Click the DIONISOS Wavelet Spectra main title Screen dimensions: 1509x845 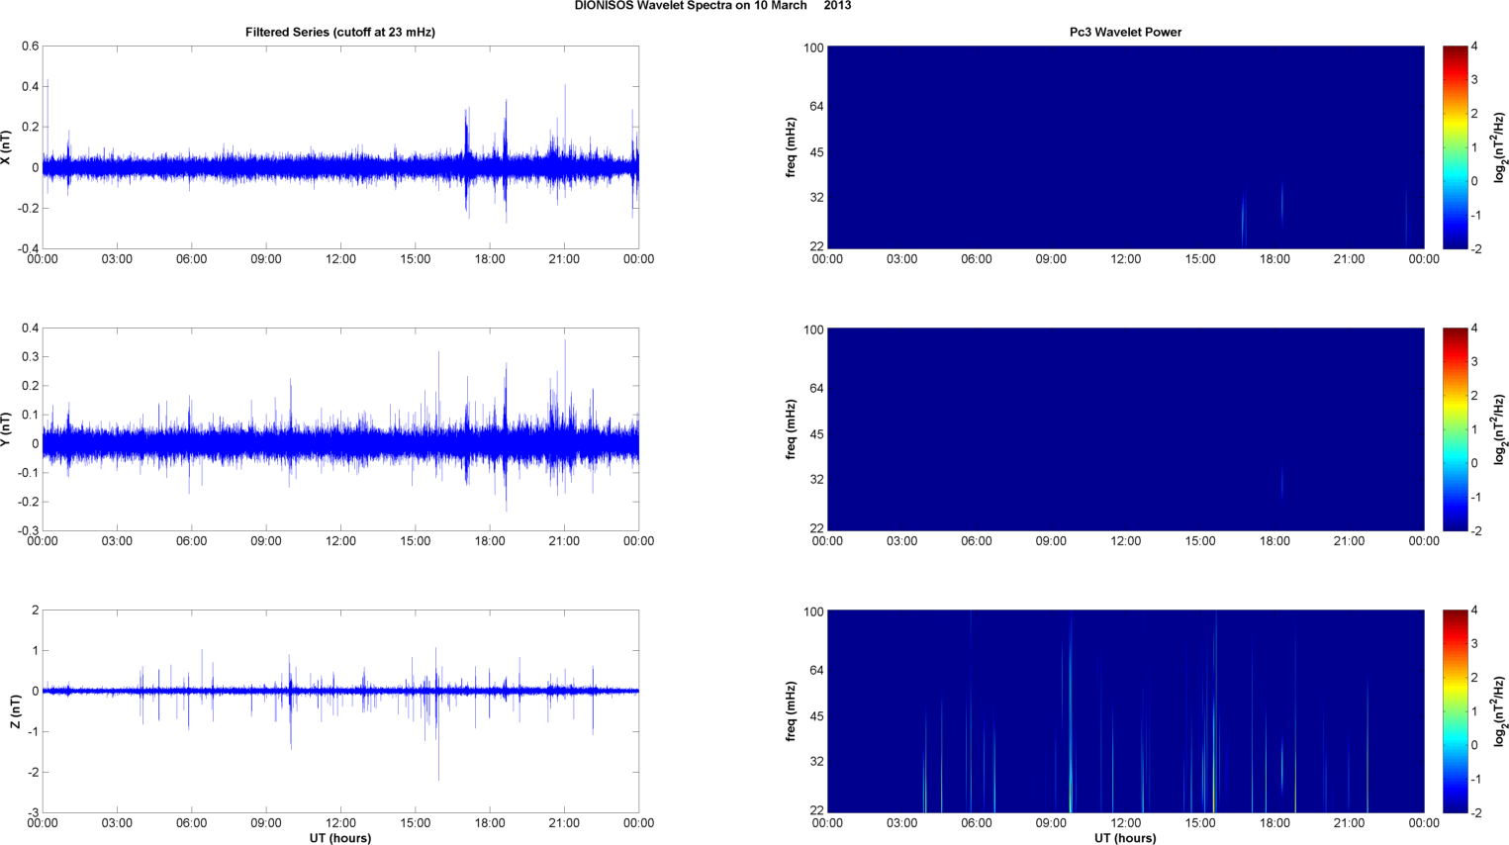click(x=712, y=6)
